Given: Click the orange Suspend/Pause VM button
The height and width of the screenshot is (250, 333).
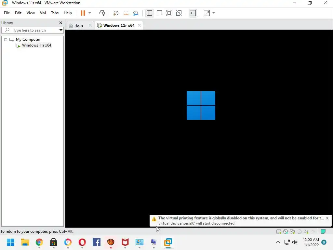Looking at the screenshot, I should click(83, 13).
